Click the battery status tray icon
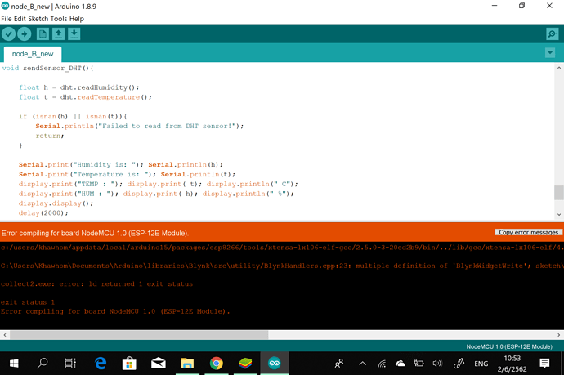The width and height of the screenshot is (564, 375). tap(419, 364)
